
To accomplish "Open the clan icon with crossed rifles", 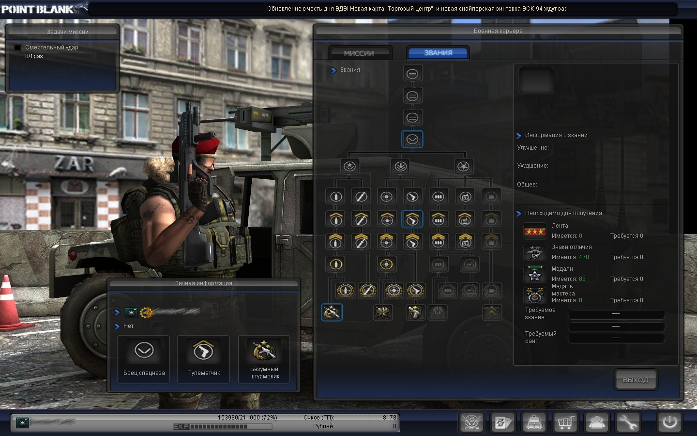I will [x=472, y=422].
